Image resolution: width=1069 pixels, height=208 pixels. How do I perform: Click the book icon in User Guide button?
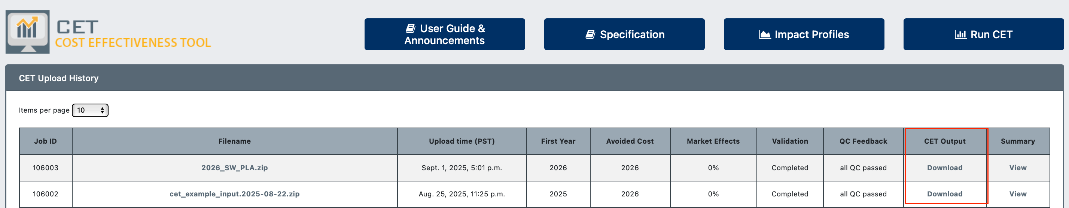coord(410,28)
